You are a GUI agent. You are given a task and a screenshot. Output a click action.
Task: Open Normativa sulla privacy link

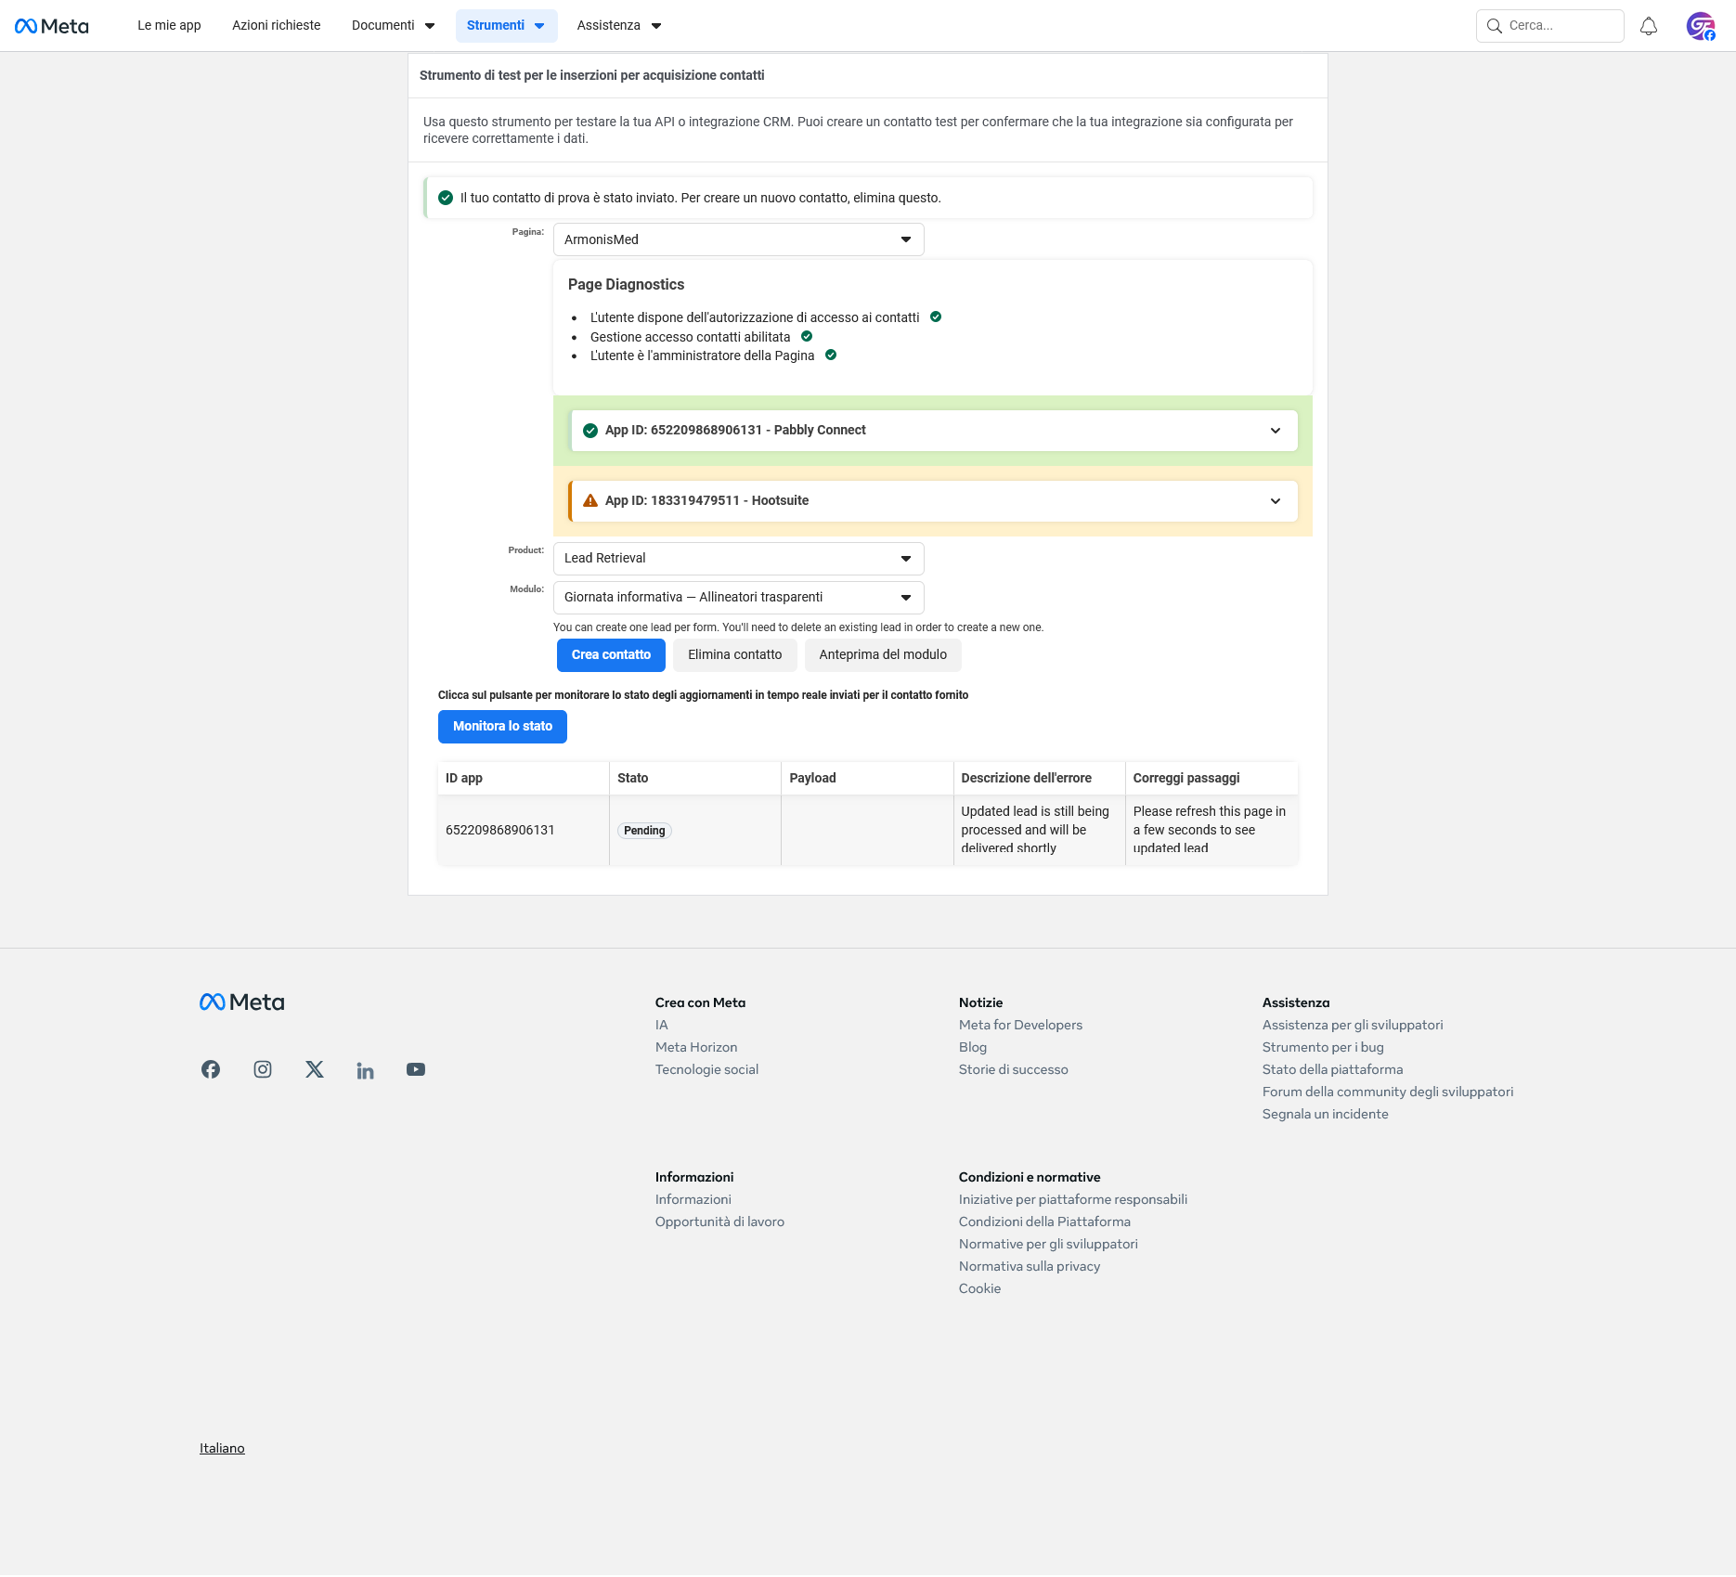pyautogui.click(x=1030, y=1266)
